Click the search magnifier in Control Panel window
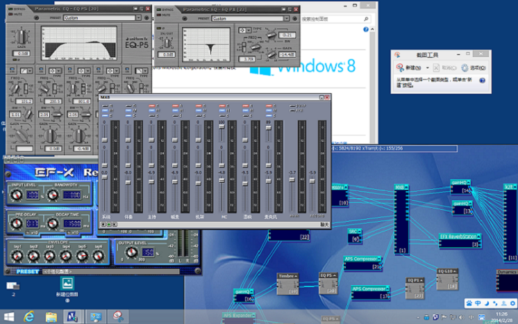Screen dimensions: 518x324 (x=366, y=19)
